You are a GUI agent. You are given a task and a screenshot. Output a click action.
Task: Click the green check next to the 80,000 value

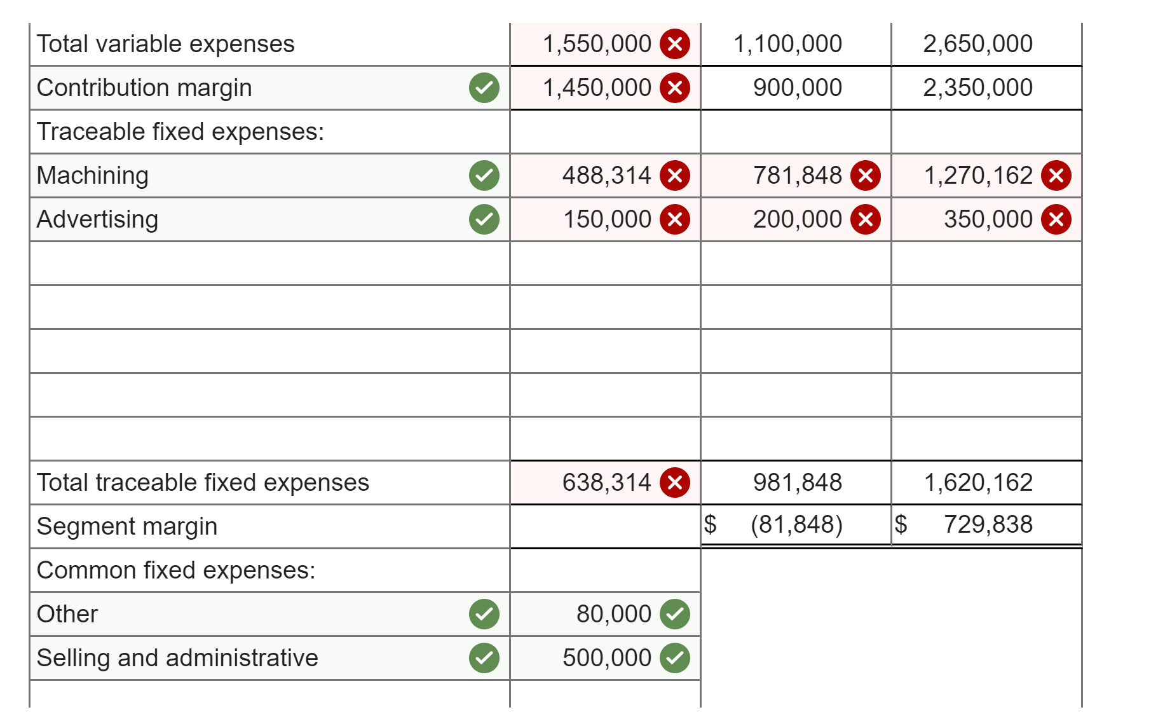676,613
